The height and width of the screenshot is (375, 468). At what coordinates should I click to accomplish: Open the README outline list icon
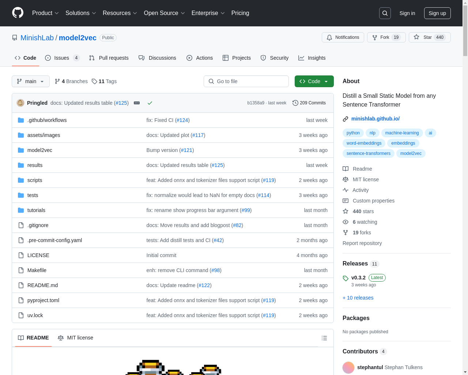pyautogui.click(x=324, y=338)
